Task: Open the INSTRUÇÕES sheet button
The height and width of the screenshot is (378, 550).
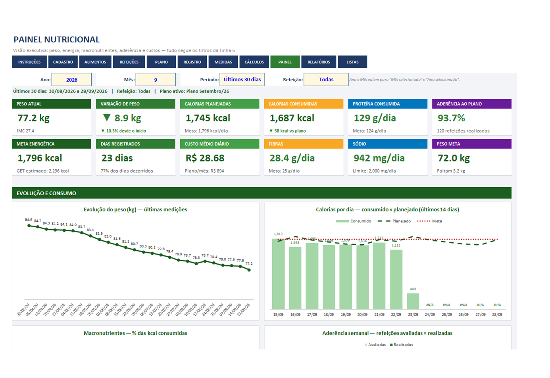Action: 30,62
